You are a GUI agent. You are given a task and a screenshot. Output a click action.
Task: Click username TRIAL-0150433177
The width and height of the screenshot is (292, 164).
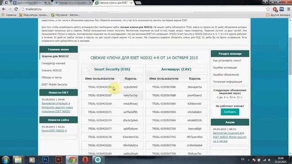pyautogui.click(x=100, y=128)
